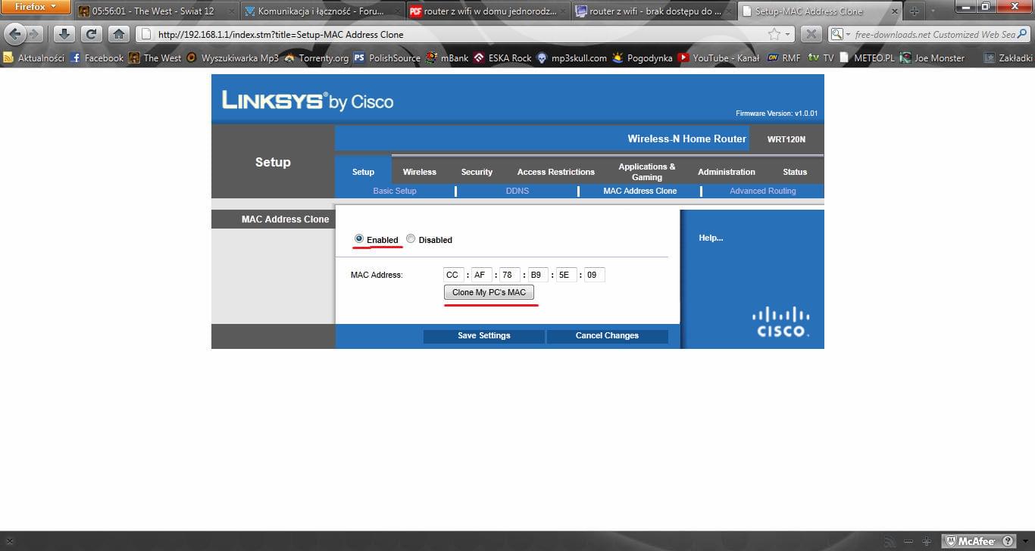Open the Pogodynka bookmark
Image resolution: width=1035 pixels, height=551 pixels.
click(x=643, y=58)
